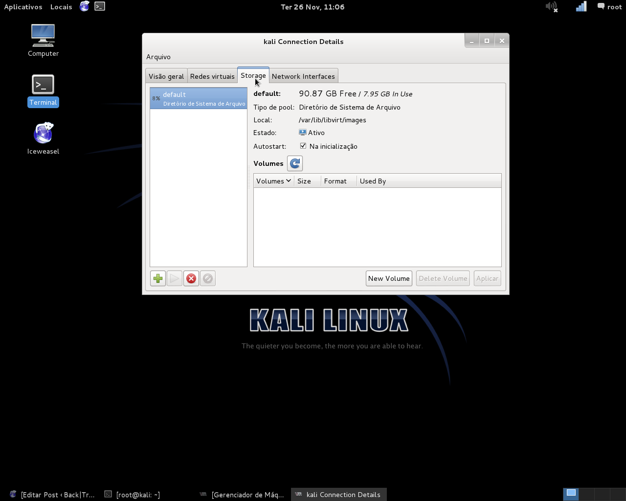Click the New Volume button
Viewport: 626px width, 501px height.
click(x=389, y=278)
